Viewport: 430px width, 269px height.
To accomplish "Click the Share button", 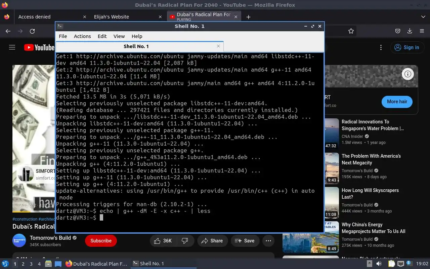I will (x=212, y=241).
